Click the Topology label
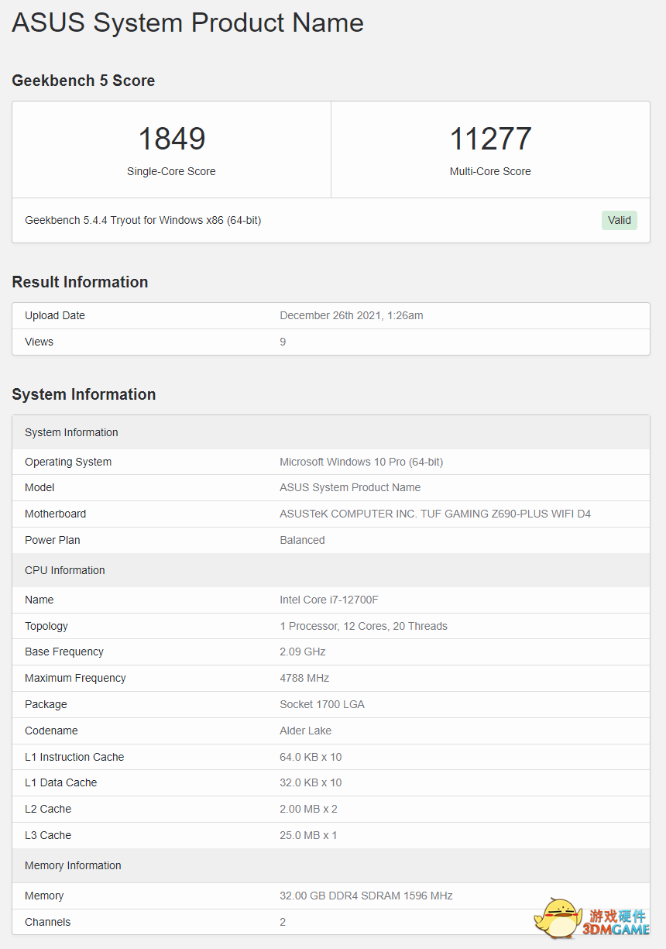This screenshot has height=949, width=666. tap(46, 626)
